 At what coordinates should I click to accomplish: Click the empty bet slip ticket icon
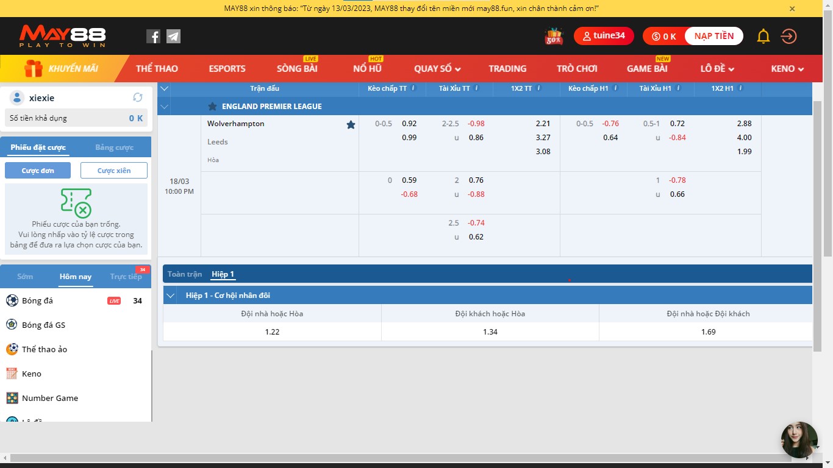[x=76, y=203]
